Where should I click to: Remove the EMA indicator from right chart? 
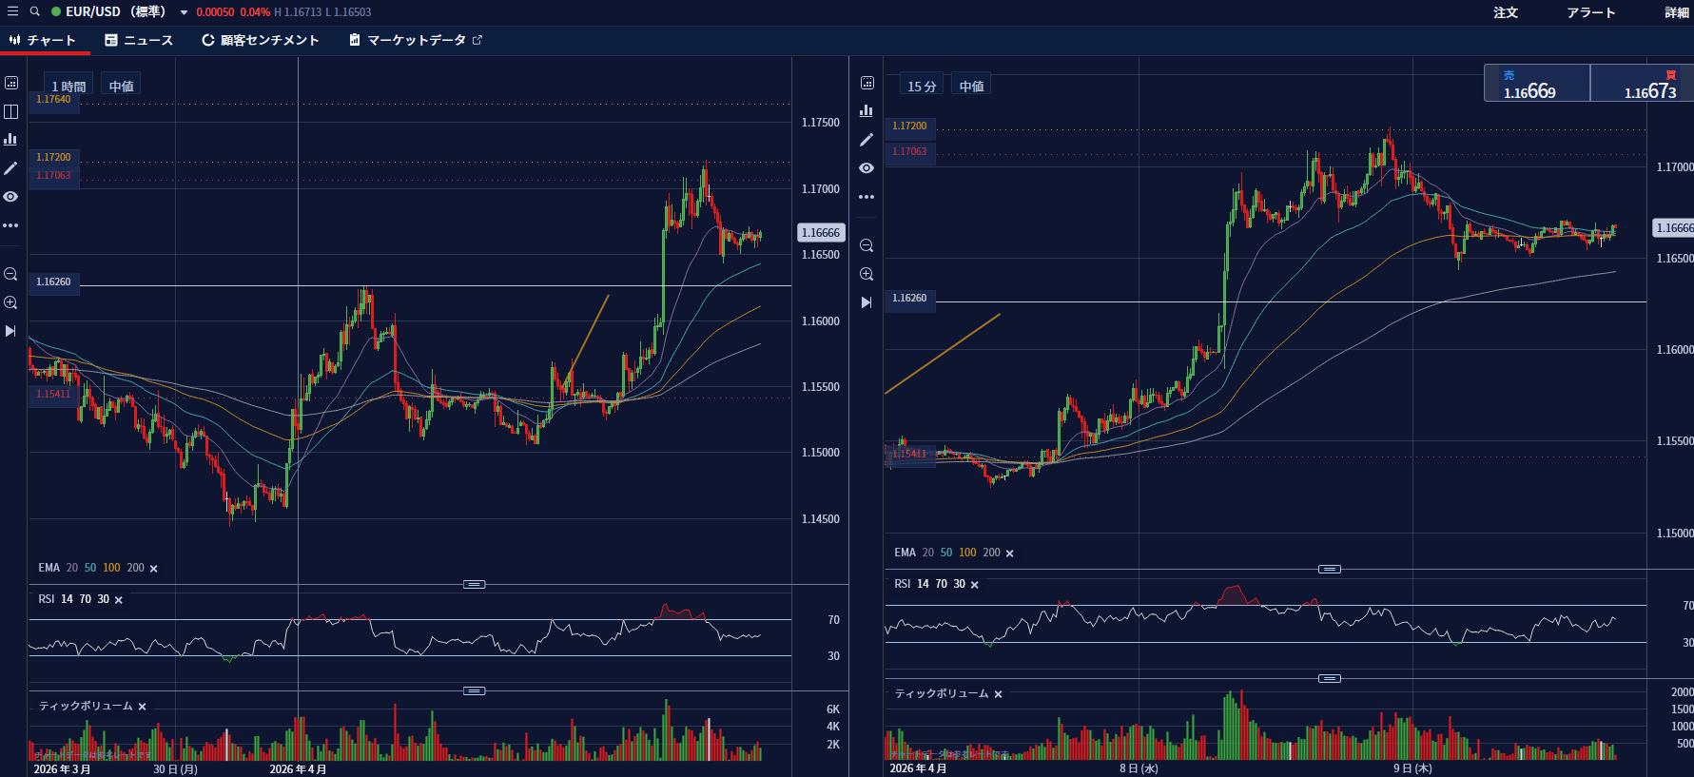(1010, 554)
